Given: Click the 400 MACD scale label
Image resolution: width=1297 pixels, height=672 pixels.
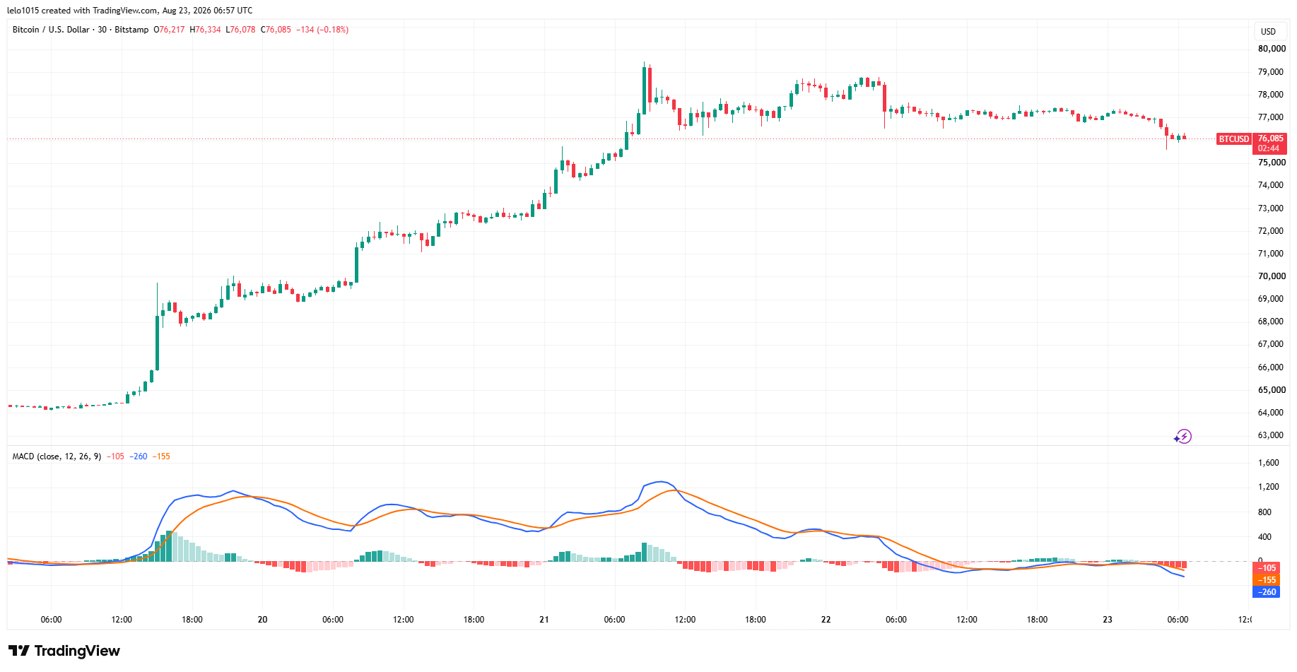Looking at the screenshot, I should tap(1264, 537).
